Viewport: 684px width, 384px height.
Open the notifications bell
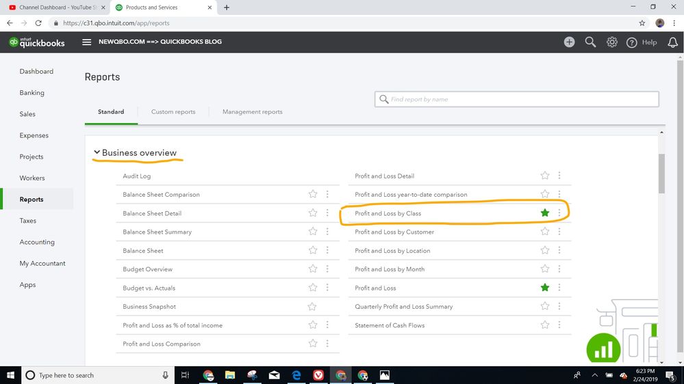673,42
